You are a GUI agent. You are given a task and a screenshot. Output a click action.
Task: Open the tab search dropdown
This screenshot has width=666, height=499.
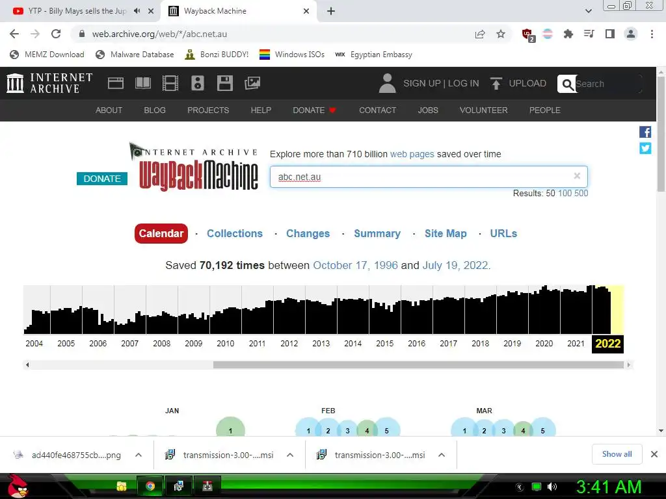(588, 11)
